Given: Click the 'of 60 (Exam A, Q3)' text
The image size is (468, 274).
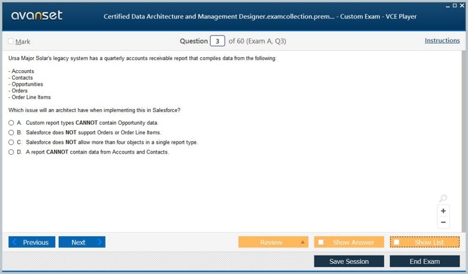Looking at the screenshot, I should coord(257,41).
